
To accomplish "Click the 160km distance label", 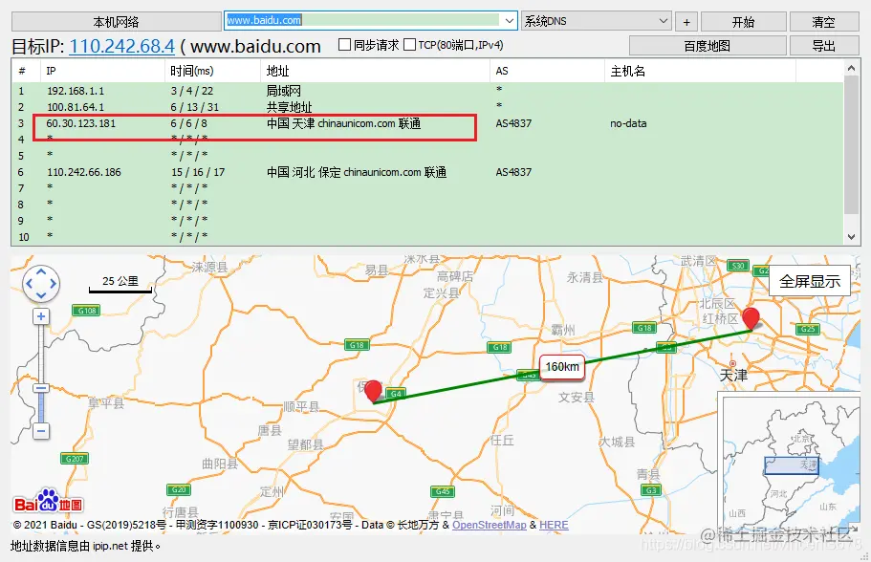I will [x=562, y=367].
